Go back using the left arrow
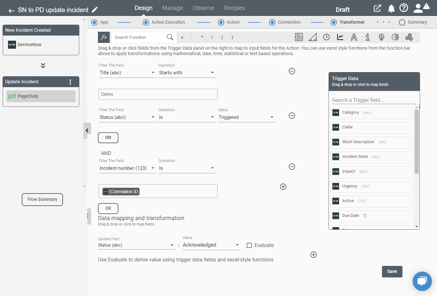The width and height of the screenshot is (437, 296). point(12,11)
